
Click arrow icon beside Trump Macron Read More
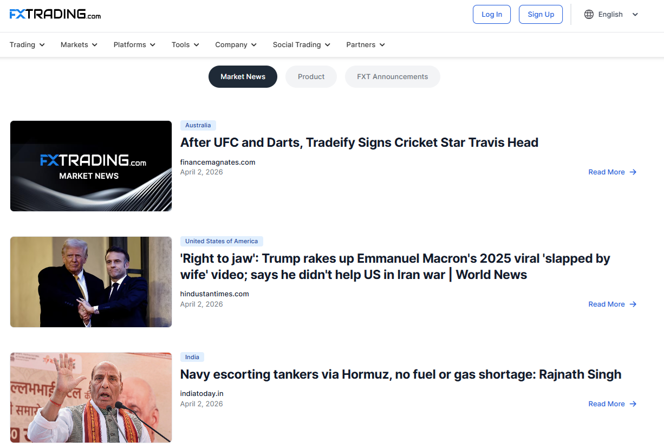[633, 304]
